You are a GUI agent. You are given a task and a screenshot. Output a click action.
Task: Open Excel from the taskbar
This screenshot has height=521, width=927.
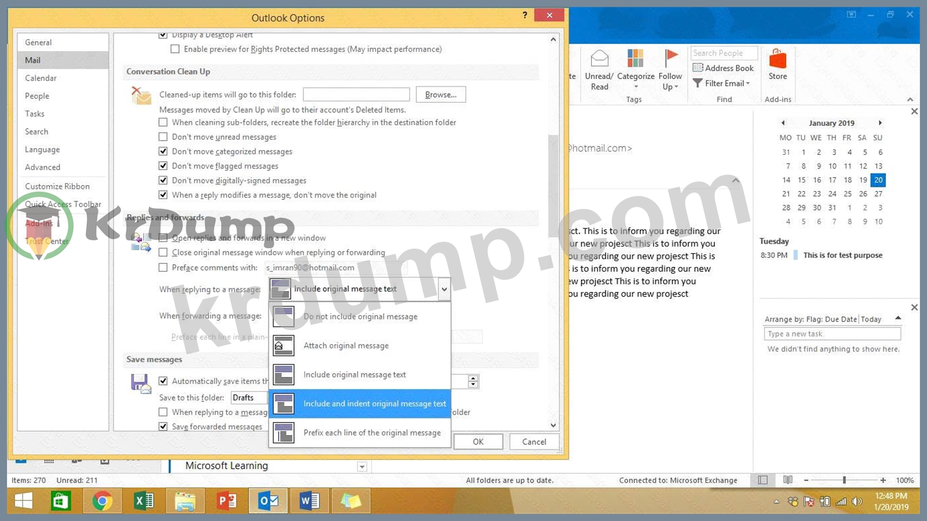[x=144, y=501]
